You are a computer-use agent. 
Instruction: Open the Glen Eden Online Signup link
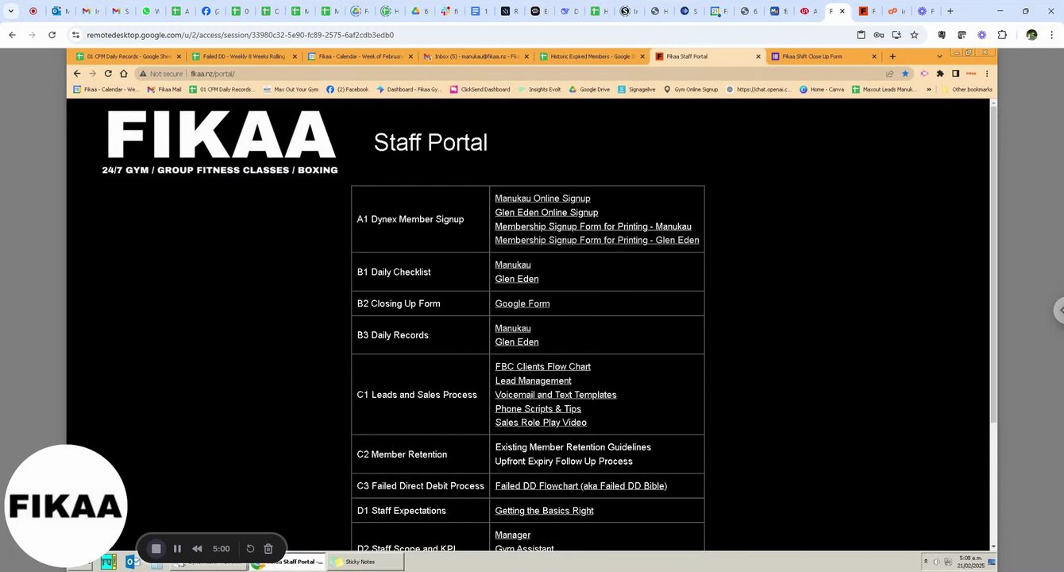[546, 212]
